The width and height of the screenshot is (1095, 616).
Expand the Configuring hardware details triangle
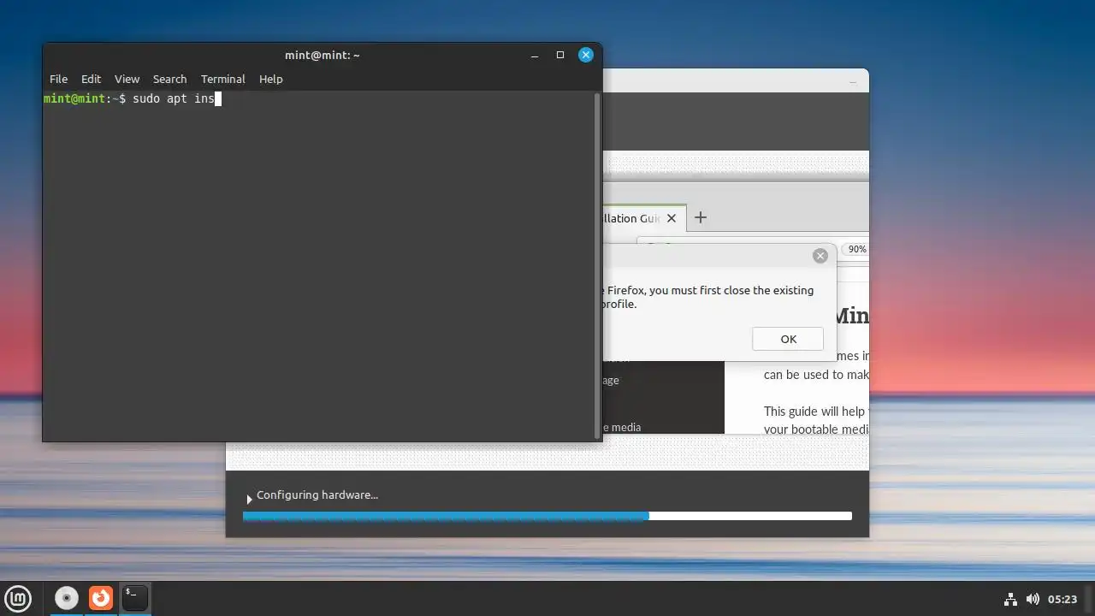click(249, 499)
